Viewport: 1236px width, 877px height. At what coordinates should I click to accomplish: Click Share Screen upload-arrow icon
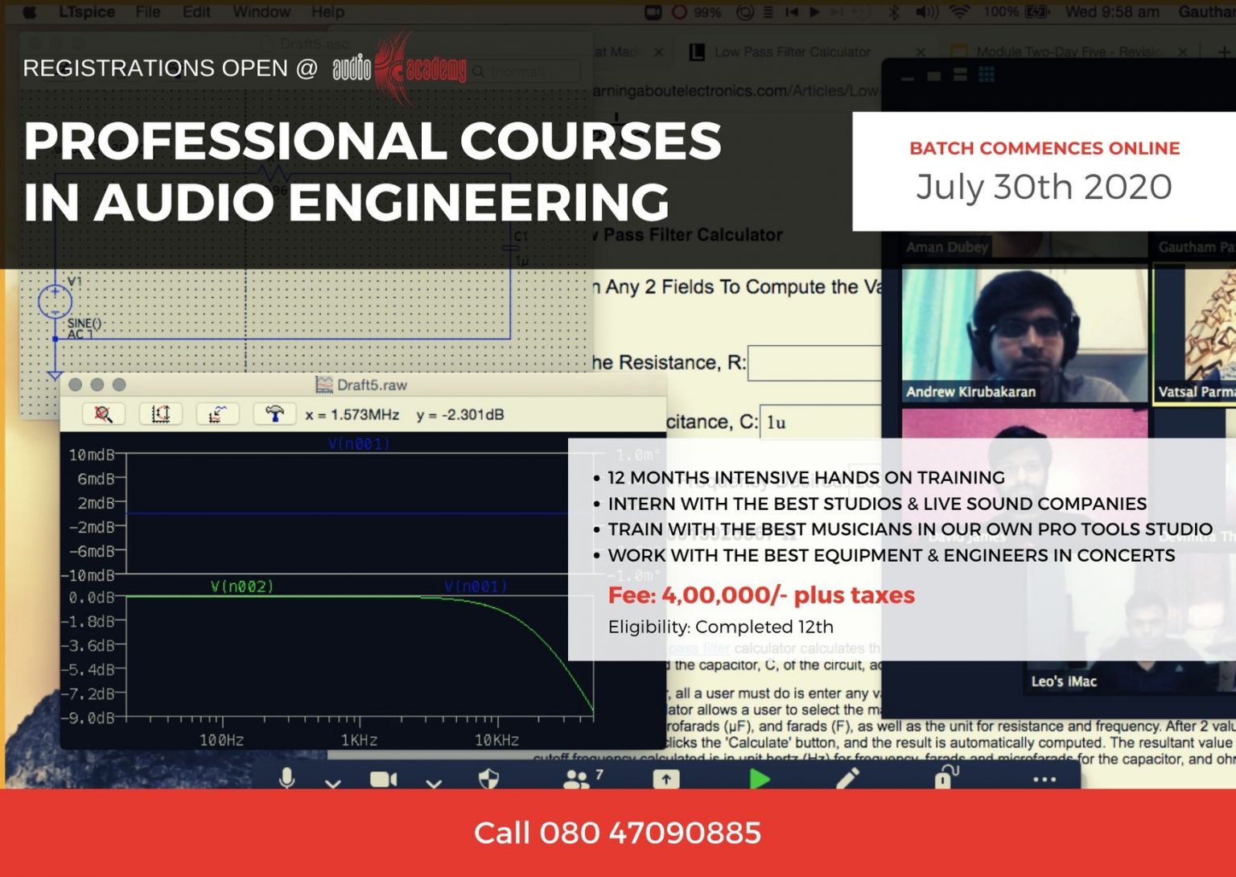[x=665, y=779]
